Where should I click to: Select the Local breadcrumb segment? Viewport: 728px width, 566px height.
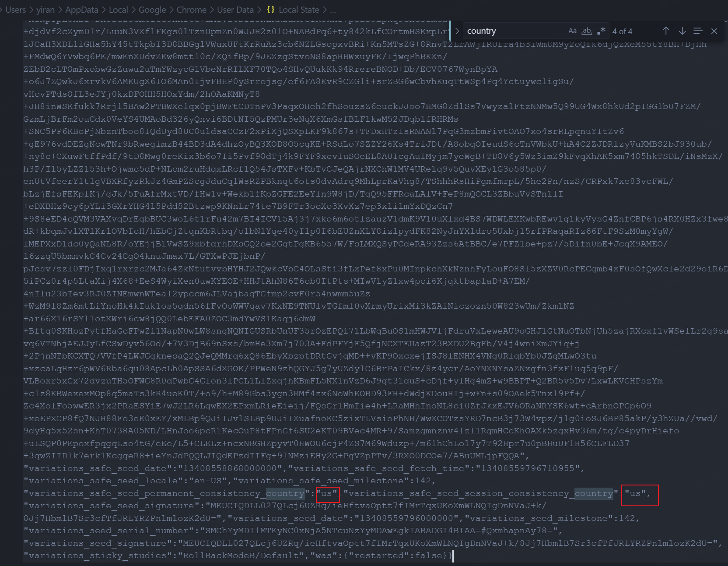pos(118,10)
